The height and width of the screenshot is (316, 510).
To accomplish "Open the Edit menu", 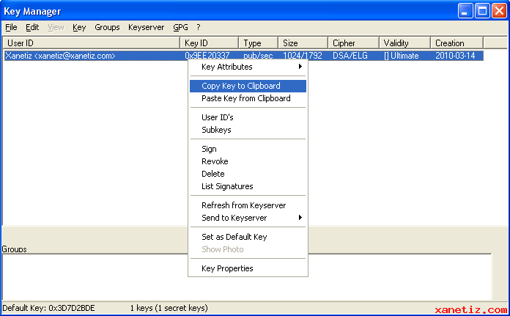I will [x=32, y=27].
